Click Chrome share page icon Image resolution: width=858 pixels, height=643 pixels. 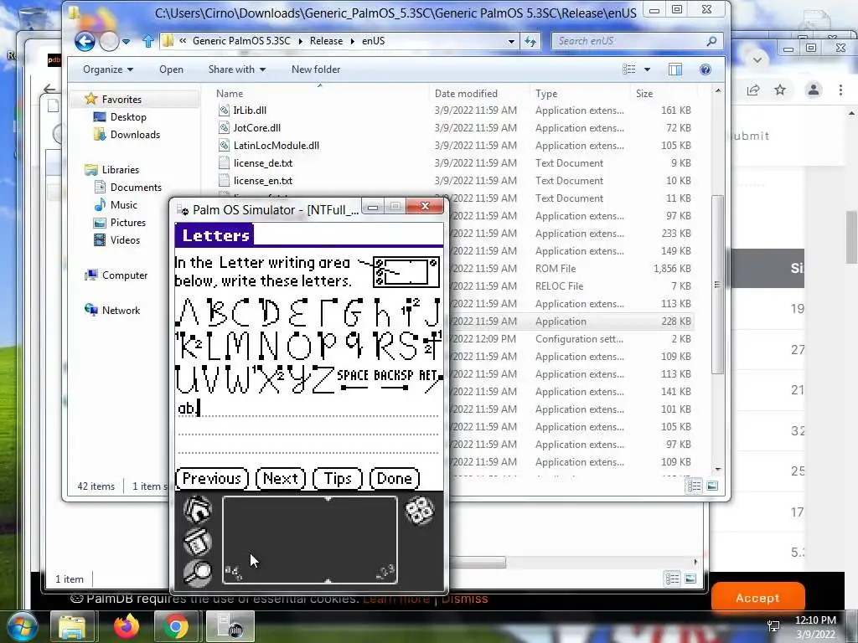753,90
